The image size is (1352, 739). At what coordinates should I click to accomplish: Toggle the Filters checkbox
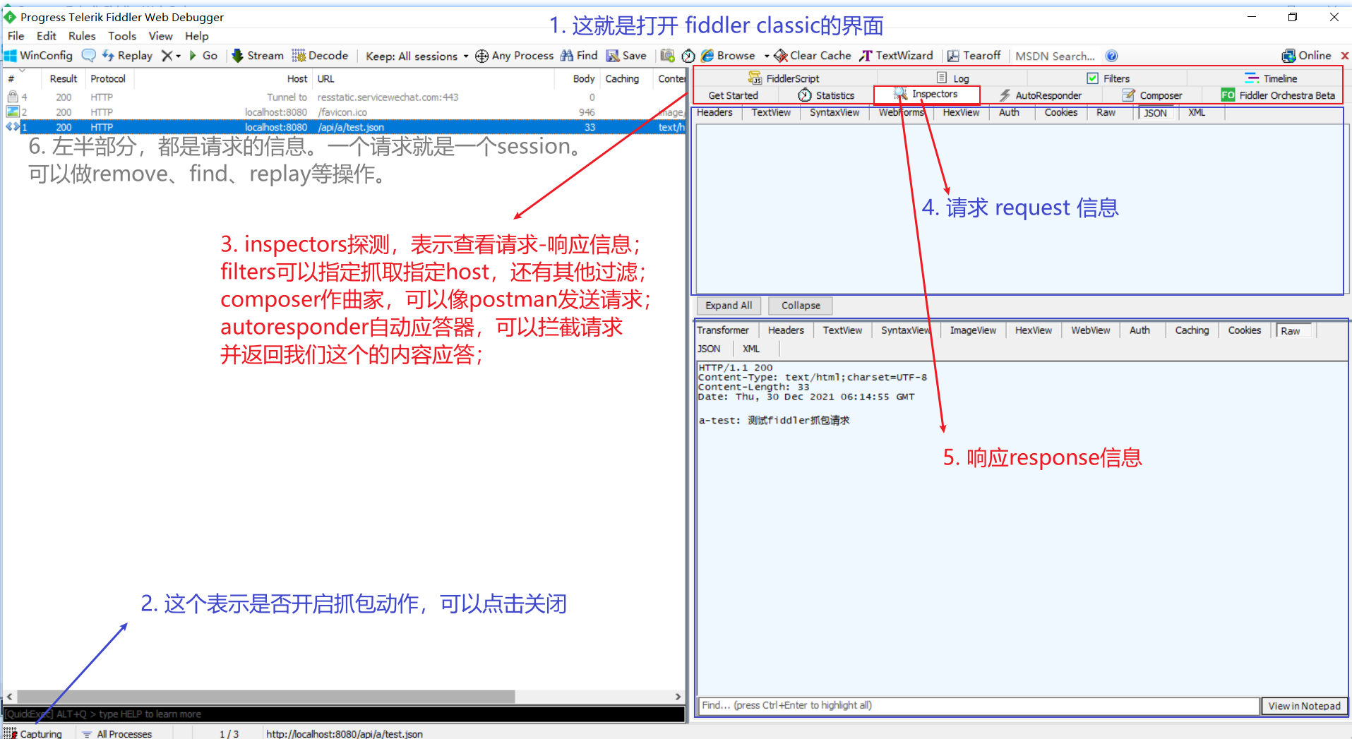coord(1092,78)
